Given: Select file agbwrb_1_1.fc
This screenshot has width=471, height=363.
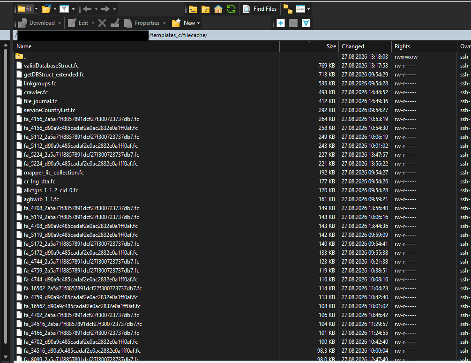Looking at the screenshot, I should (x=41, y=199).
